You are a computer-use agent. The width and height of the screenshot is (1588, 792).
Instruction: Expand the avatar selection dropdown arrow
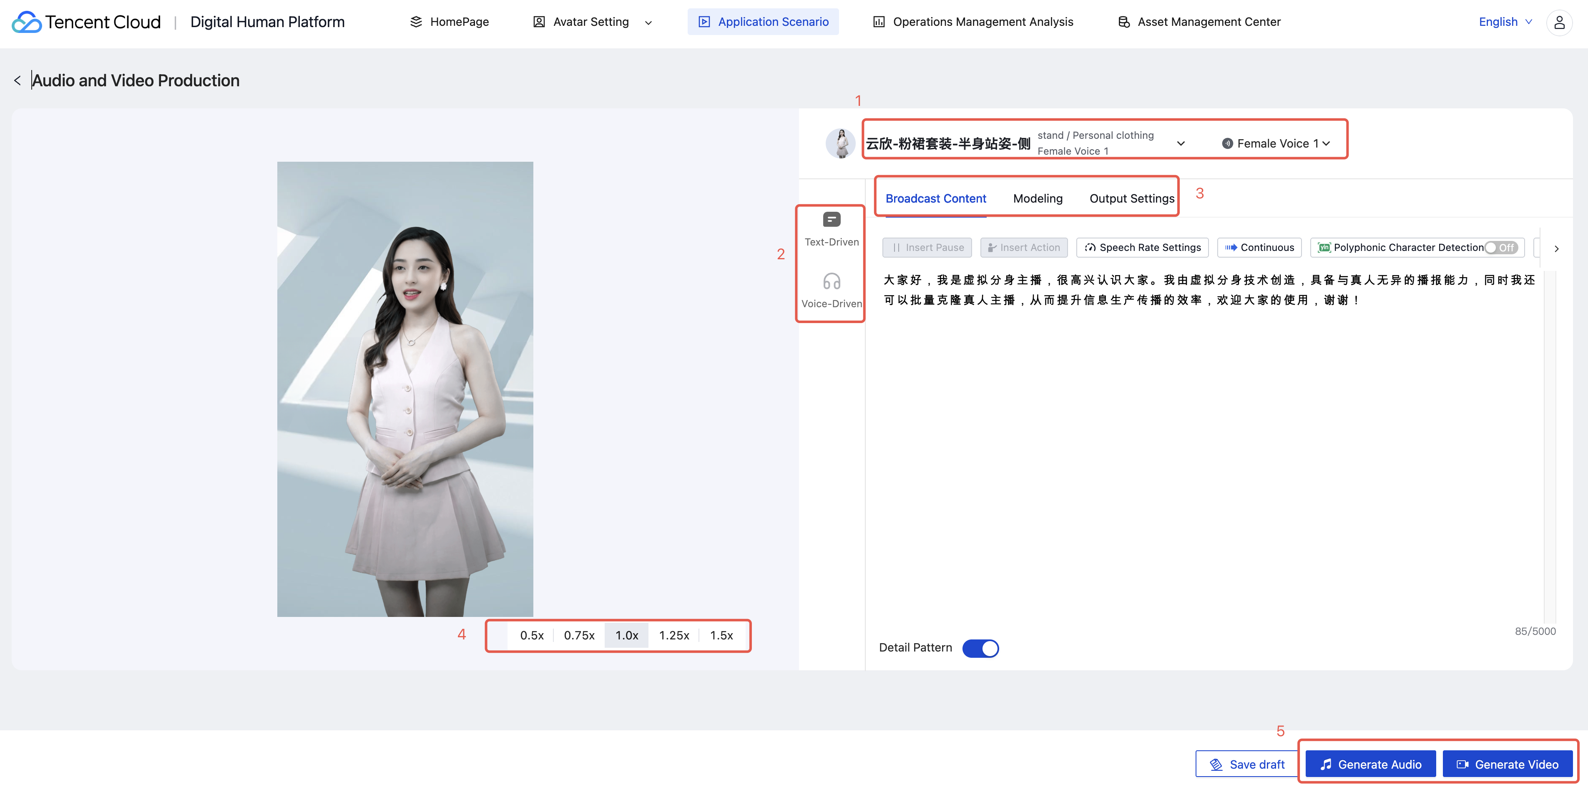point(1181,144)
